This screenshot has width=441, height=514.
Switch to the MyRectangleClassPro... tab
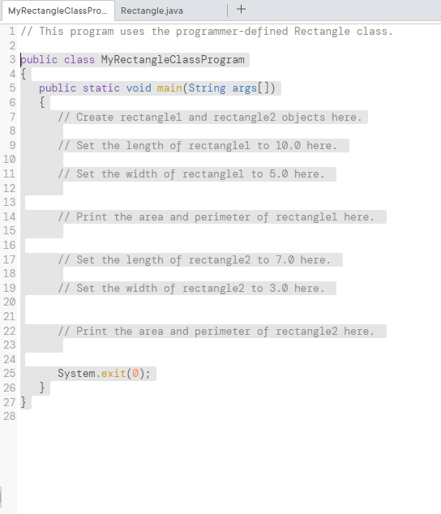[58, 11]
